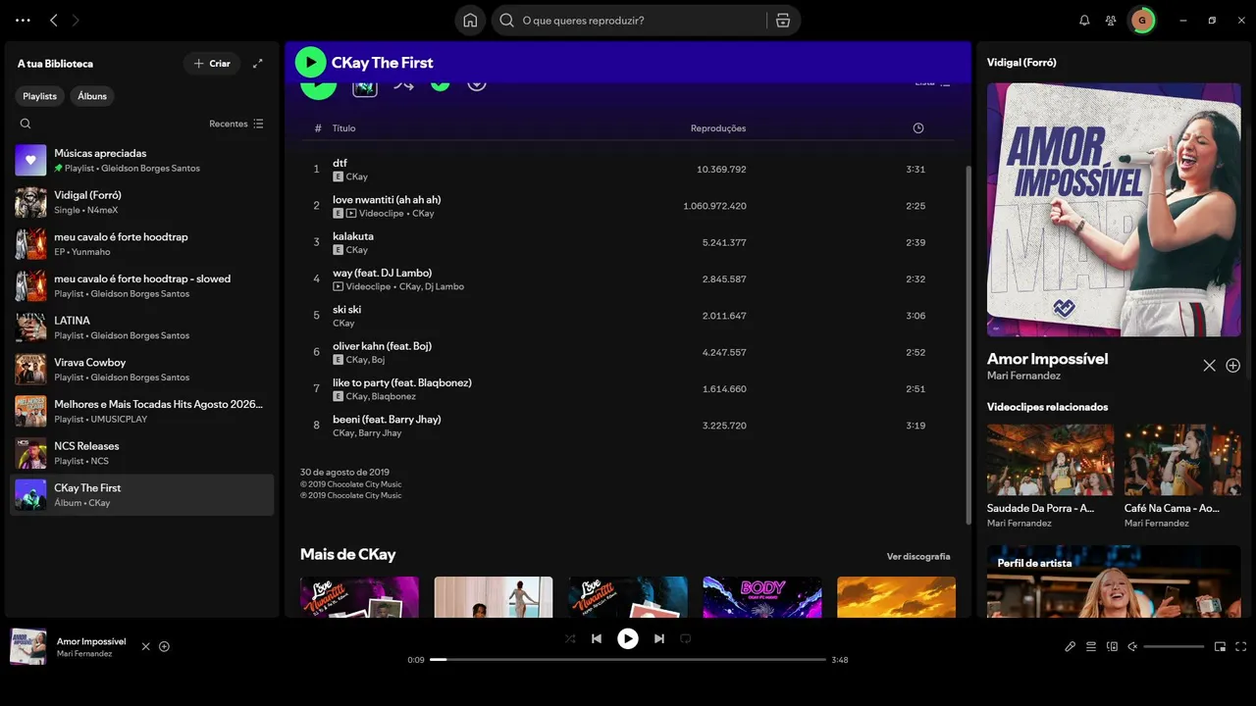Click the Título column header
This screenshot has height=706, width=1256.
point(343,128)
